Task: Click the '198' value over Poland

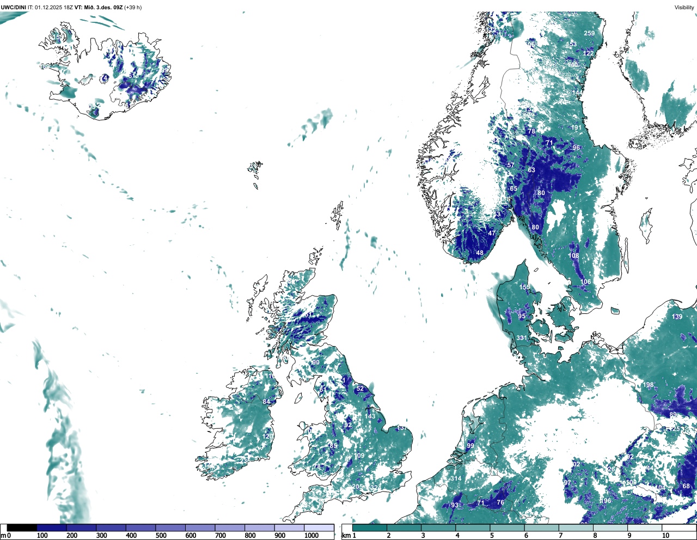Action: [x=648, y=385]
